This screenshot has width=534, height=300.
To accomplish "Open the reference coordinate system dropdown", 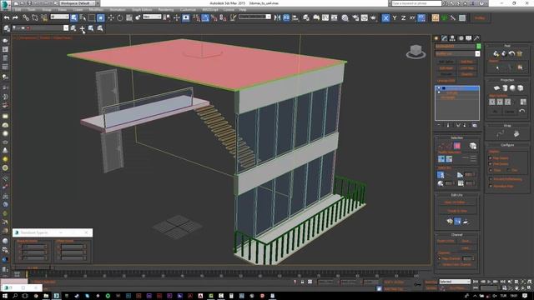I will tap(152, 17).
